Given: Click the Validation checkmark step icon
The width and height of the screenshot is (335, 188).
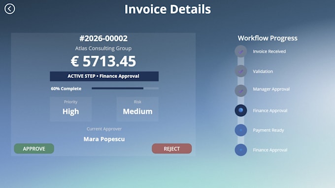Looking at the screenshot, I should pyautogui.click(x=241, y=71).
